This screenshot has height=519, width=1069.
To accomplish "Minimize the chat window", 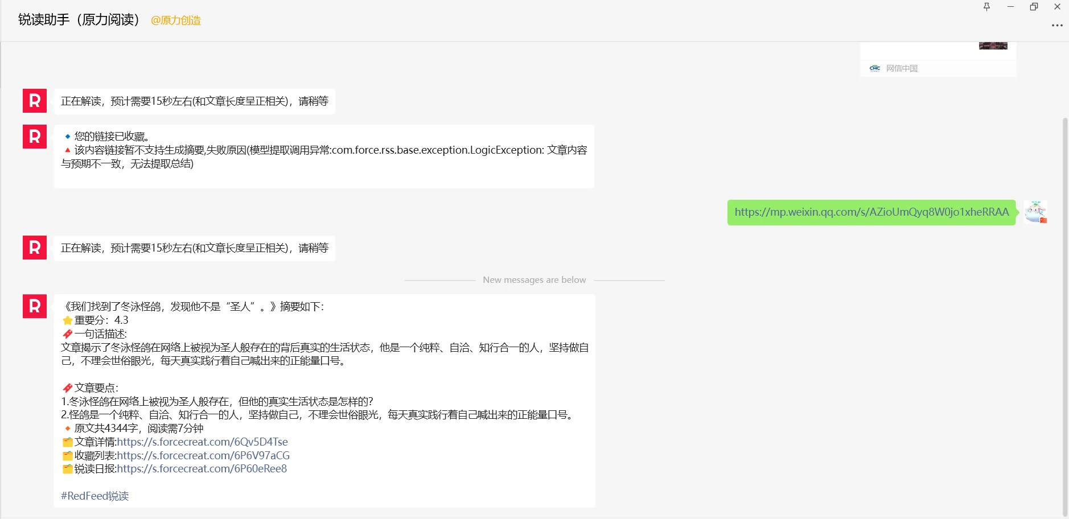I will pyautogui.click(x=1010, y=7).
